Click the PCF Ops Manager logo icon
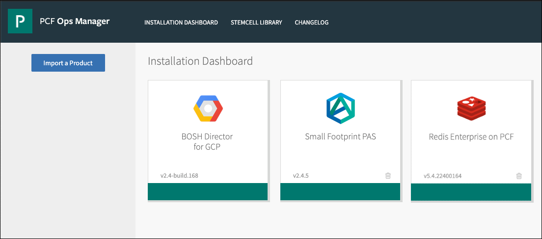Viewport: 542px width, 239px height. (x=20, y=21)
